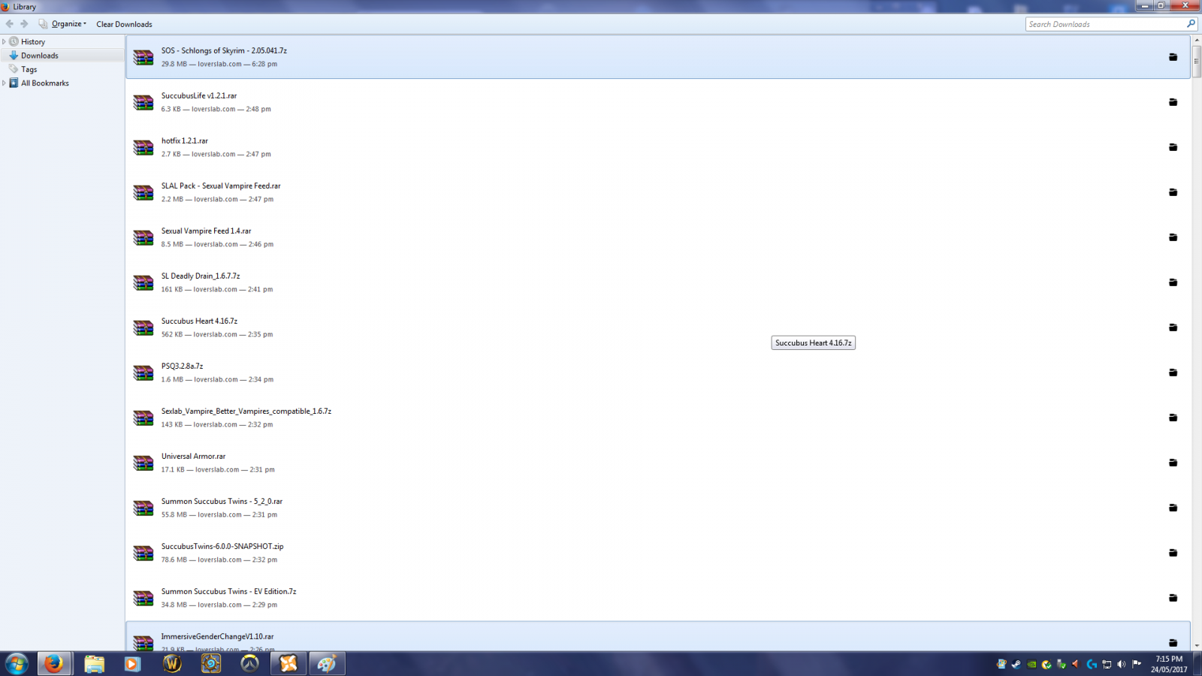
Task: Select the file name Summon Succubus Twins - EV Edition.7z
Action: click(x=228, y=592)
